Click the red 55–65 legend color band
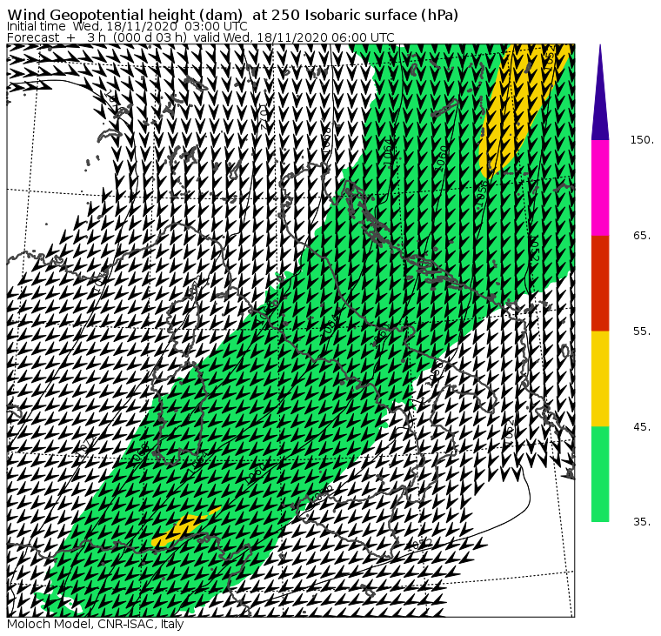This screenshot has width=661, height=636. pos(600,283)
